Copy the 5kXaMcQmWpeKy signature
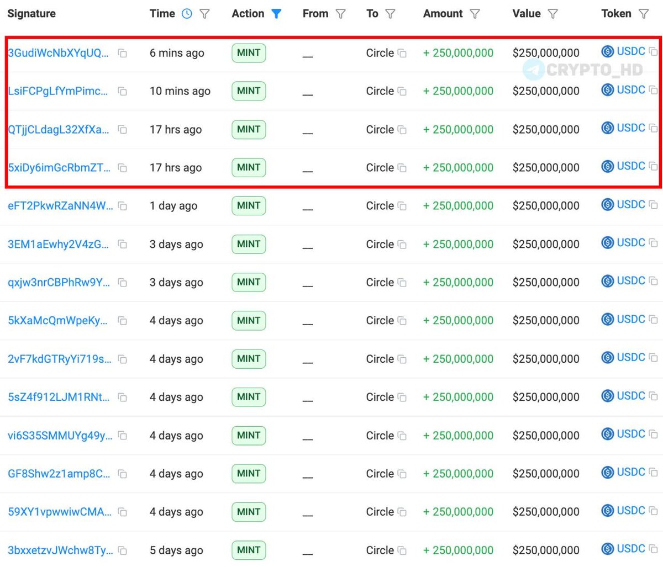 pos(123,321)
